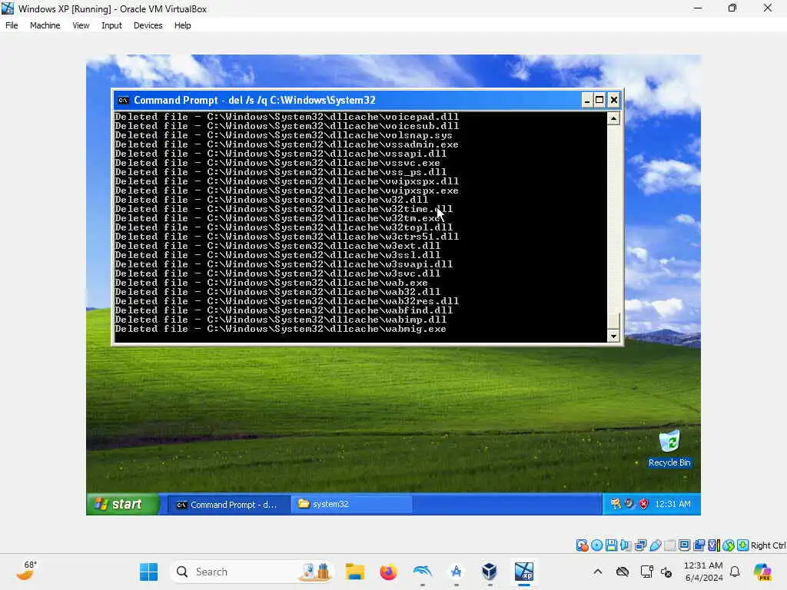787x590 pixels.
Task: Expand hidden tray icons chevron
Action: [597, 572]
